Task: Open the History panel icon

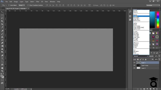Action: pyautogui.click(x=130, y=11)
